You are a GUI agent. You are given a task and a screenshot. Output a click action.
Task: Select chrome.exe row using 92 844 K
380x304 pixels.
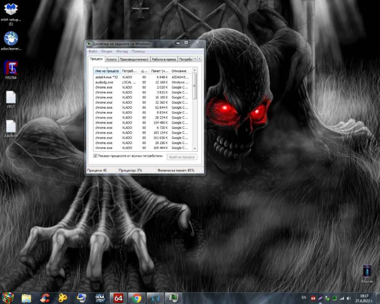tap(143, 107)
